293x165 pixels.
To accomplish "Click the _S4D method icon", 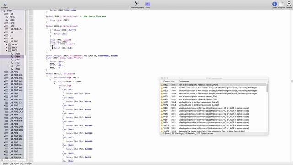I will (12, 63).
